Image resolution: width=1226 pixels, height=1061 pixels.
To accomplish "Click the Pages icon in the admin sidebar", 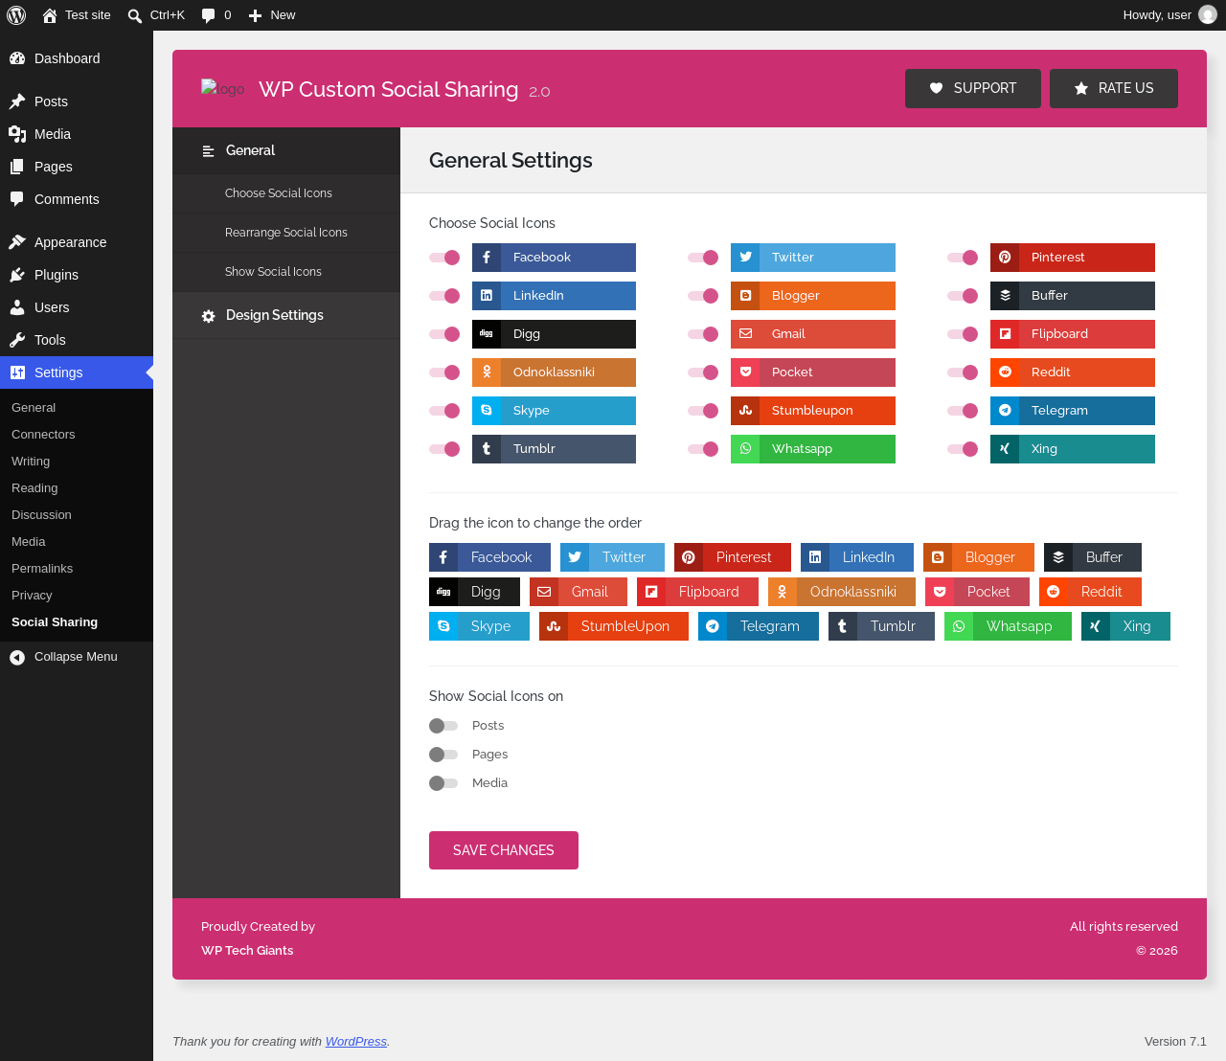I will coord(17,167).
